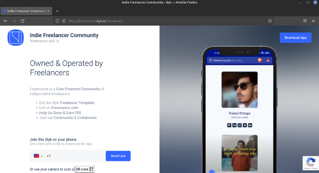Click the 'Freemance.com' text in list
Viewport: 319px width, 173px height.
[x=65, y=108]
